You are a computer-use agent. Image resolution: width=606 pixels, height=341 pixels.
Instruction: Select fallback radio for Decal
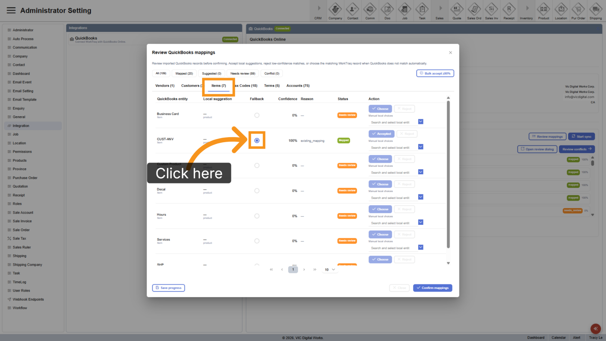257,191
